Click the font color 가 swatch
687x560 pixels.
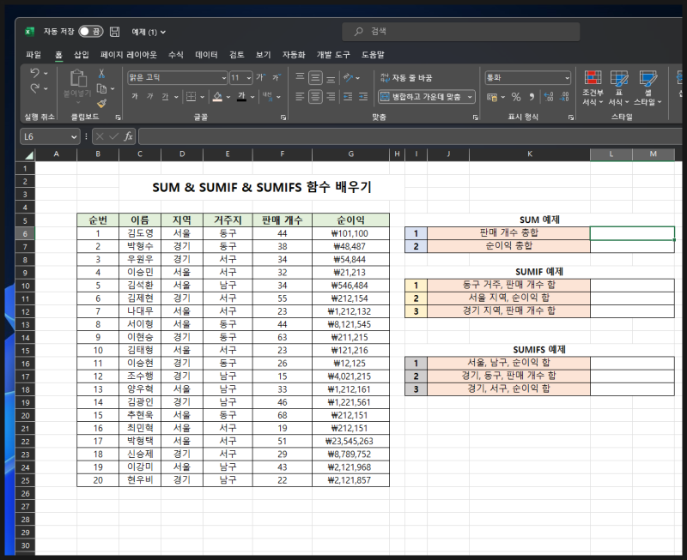pos(241,96)
